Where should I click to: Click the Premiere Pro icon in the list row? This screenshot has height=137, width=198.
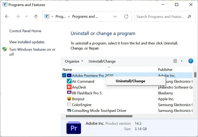tap(69, 76)
